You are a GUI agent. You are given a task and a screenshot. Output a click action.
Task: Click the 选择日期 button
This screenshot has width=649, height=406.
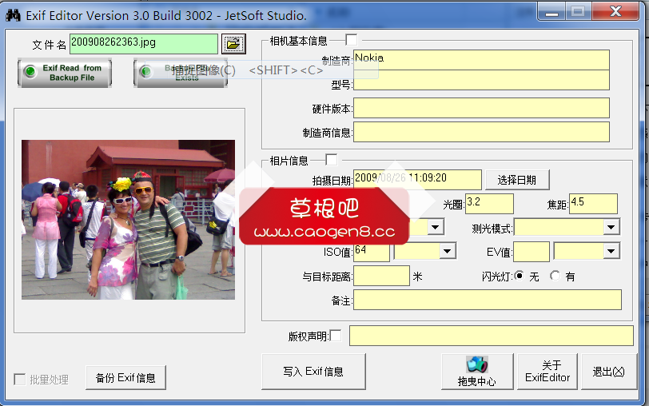tap(517, 180)
